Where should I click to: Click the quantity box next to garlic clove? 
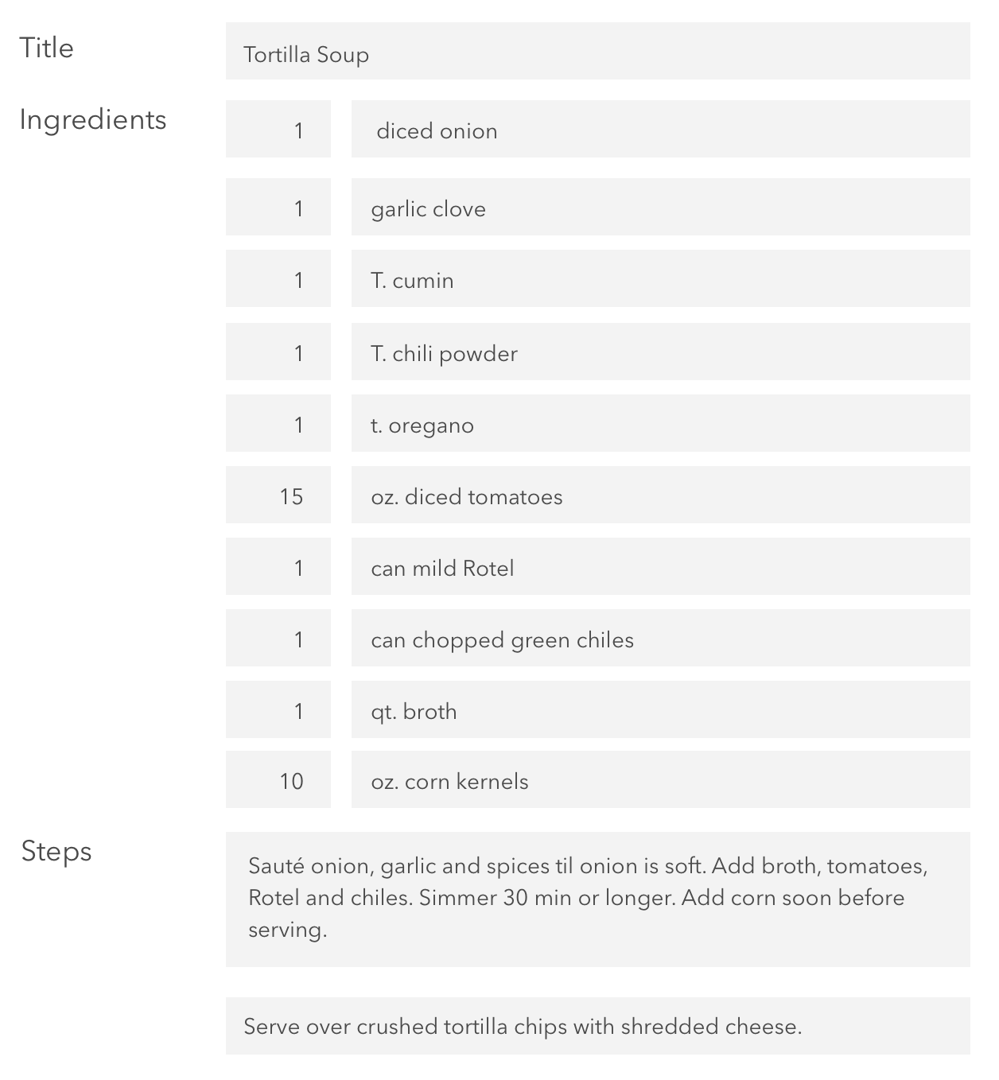(x=278, y=207)
